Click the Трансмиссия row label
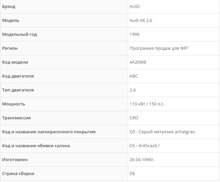Screen dimensions: 220x182 point(16,118)
